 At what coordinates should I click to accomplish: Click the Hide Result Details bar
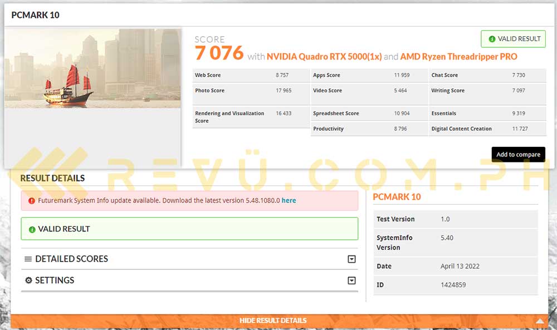pyautogui.click(x=279, y=321)
